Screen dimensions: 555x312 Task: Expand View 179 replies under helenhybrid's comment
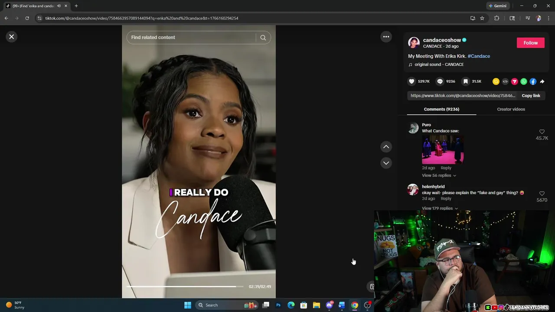[x=440, y=208]
